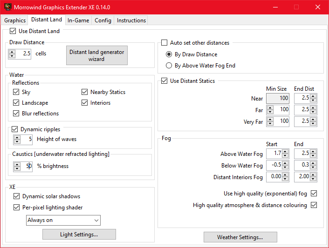This screenshot has height=248, width=329.
Task: Open the Always on dropdown
Action: point(63,221)
